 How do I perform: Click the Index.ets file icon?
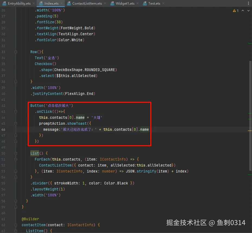click(x=41, y=3)
